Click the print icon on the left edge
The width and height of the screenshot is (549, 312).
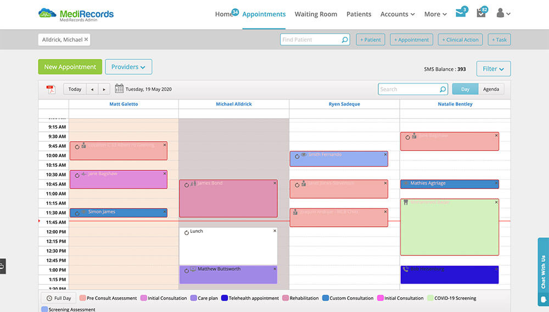[2, 266]
